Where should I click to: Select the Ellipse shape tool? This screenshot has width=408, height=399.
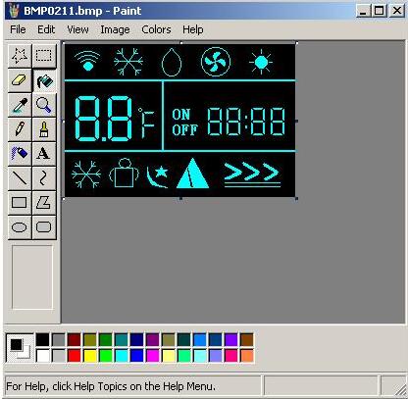pos(20,227)
